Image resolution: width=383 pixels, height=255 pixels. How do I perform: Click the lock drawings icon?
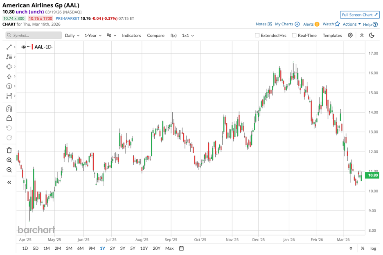pyautogui.click(x=9, y=119)
